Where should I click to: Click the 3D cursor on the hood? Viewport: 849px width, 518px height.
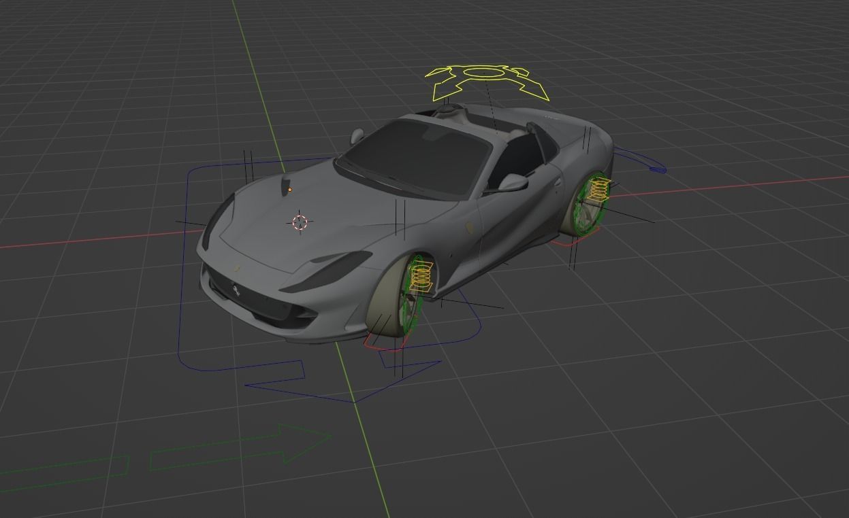[300, 222]
